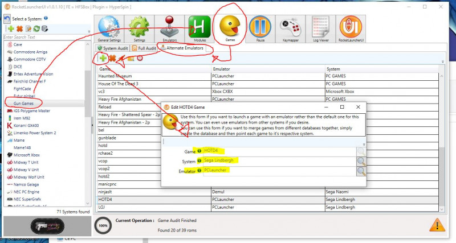Click the Game field containing HOTD4
Screen dimensions: 456x243
[x=279, y=151]
